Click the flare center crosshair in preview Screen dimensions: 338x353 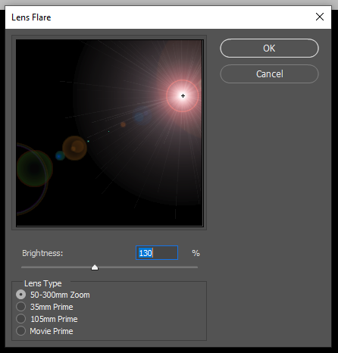[x=183, y=96]
